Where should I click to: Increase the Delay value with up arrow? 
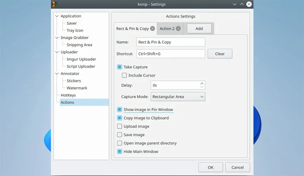(202, 84)
